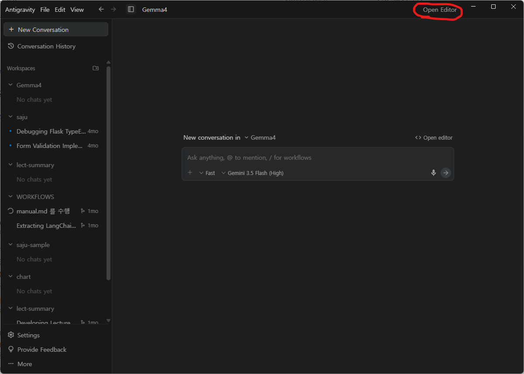
Task: Navigate back with the left arrow
Action: coord(101,9)
